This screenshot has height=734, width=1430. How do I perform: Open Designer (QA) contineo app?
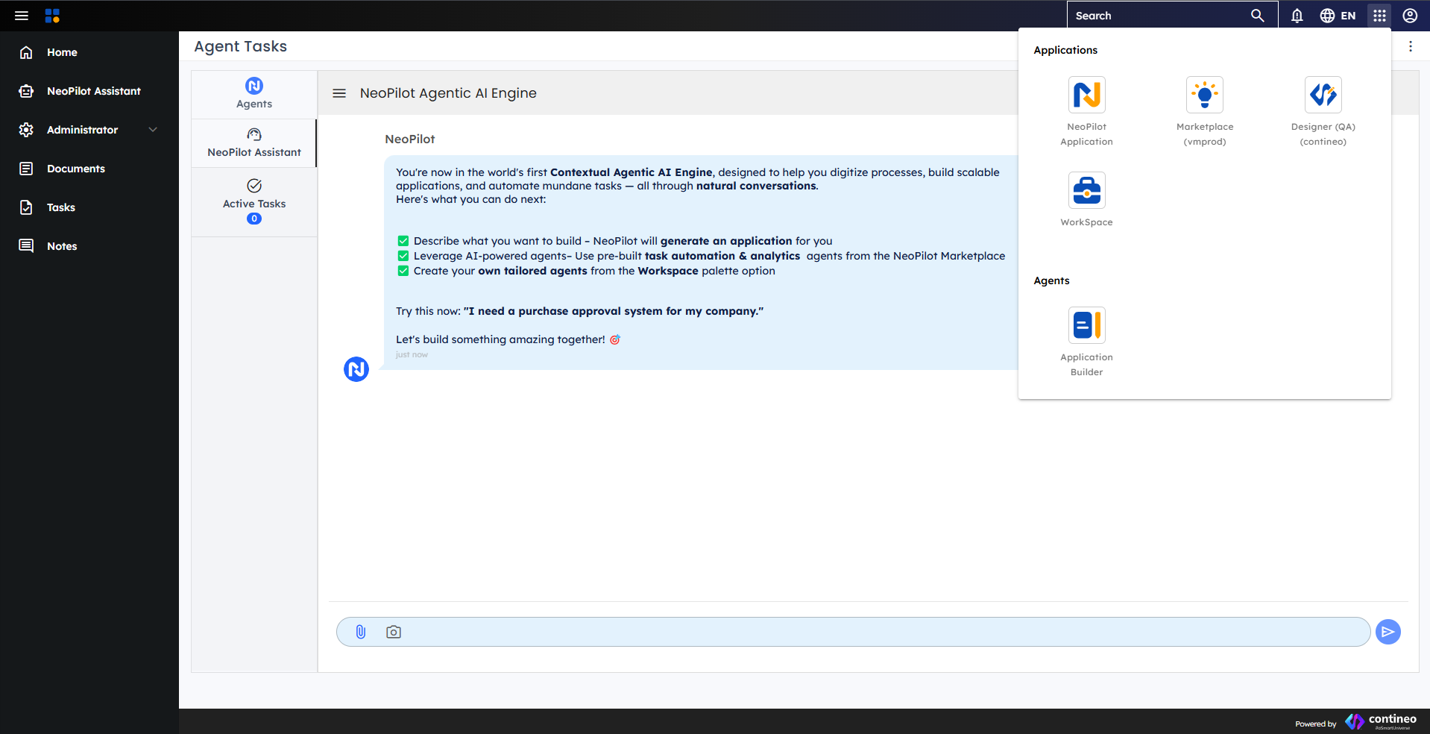click(1323, 95)
